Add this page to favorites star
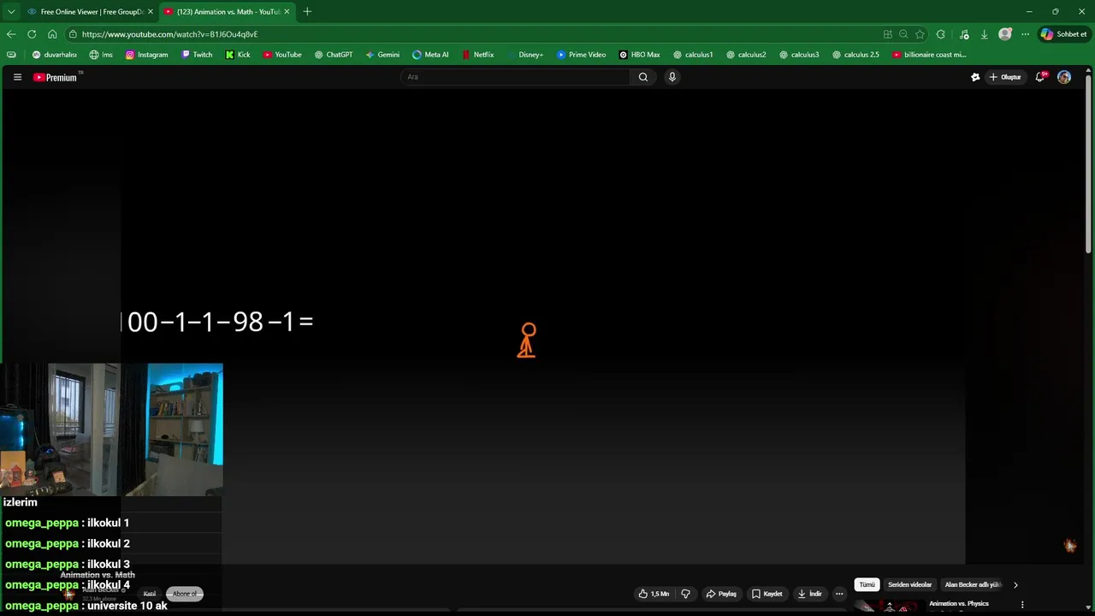Screen dimensions: 1095x616 point(920,34)
